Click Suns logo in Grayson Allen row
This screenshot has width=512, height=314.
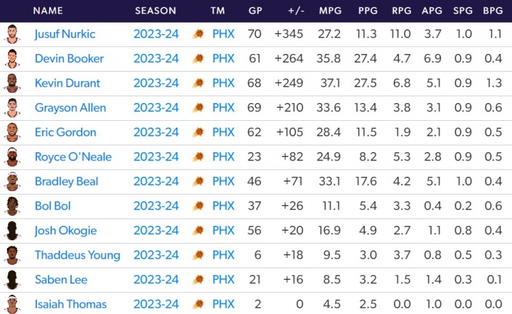(198, 108)
